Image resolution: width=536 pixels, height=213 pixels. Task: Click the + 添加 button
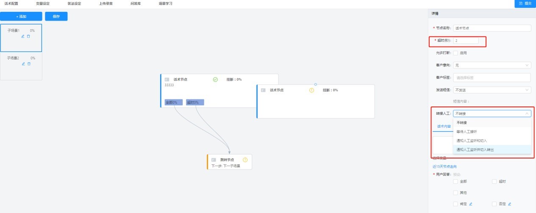(21, 16)
